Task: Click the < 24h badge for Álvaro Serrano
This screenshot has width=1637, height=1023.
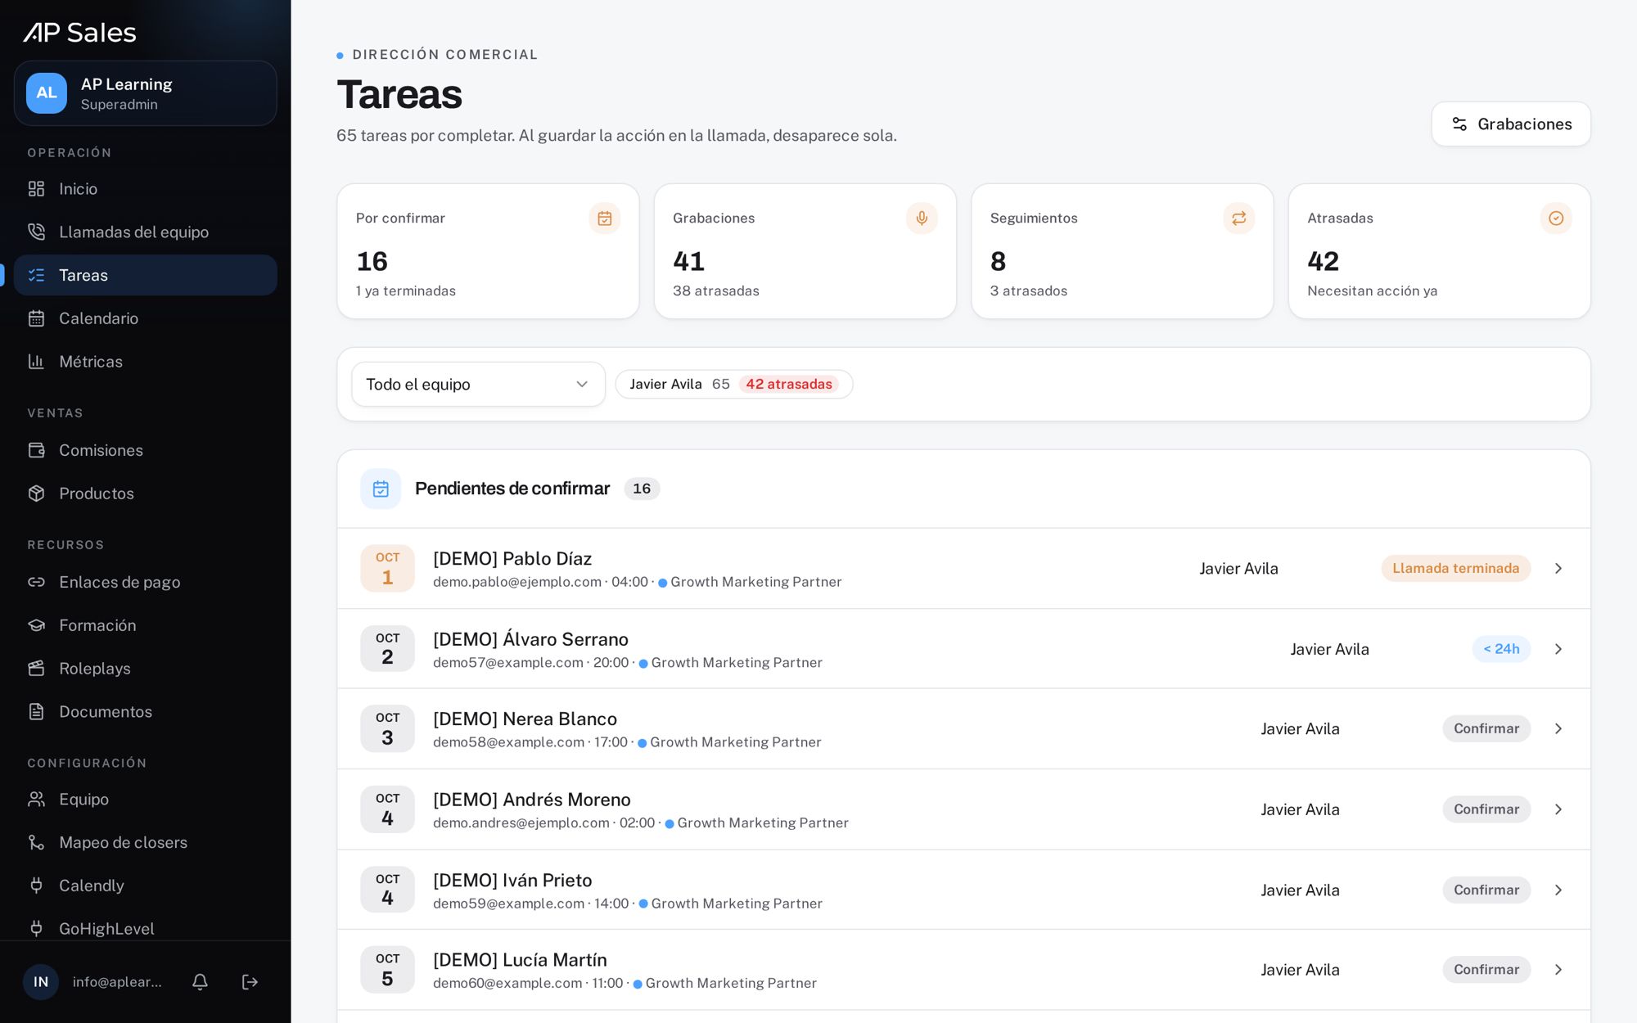Action: [1501, 649]
